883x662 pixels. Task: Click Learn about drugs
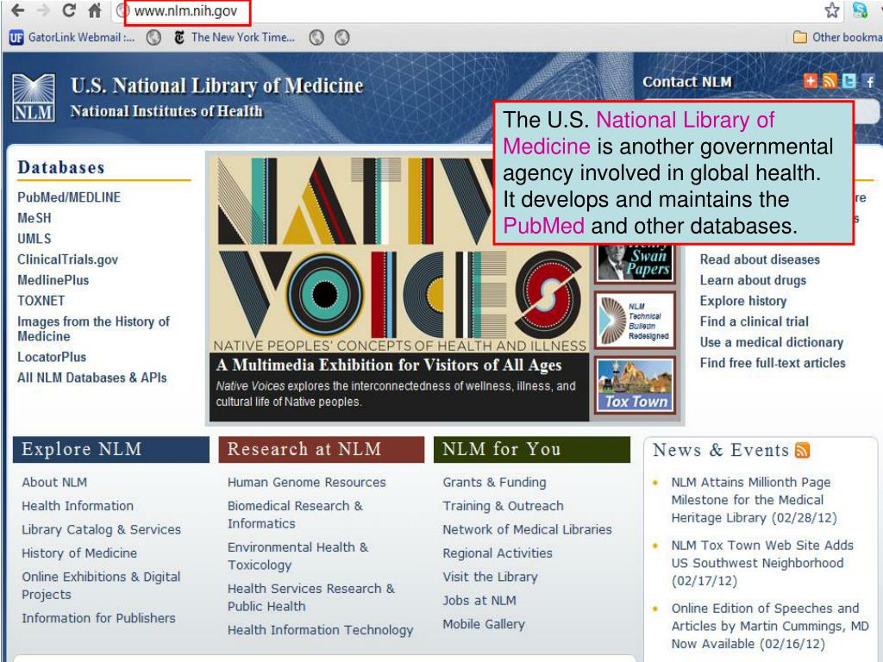tap(753, 280)
